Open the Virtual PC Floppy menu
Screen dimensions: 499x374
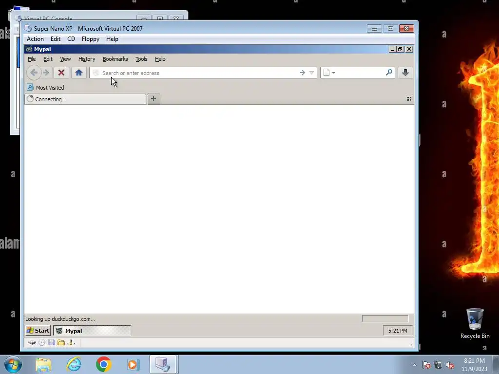click(90, 39)
